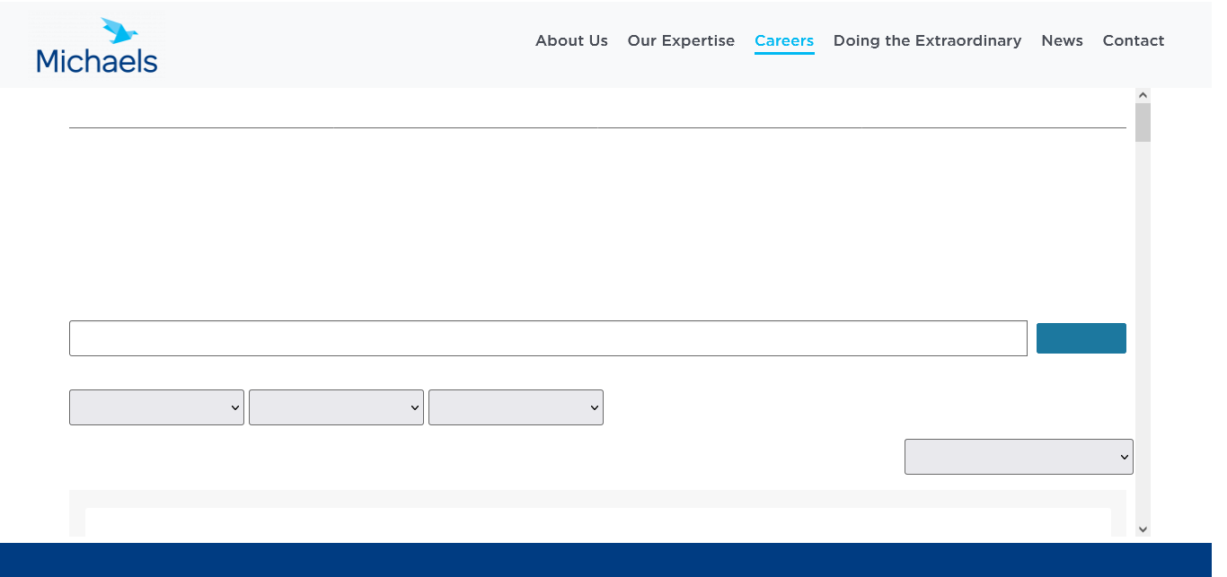The width and height of the screenshot is (1227, 577).
Task: Click the Michaels bird logo icon
Action: (x=119, y=31)
